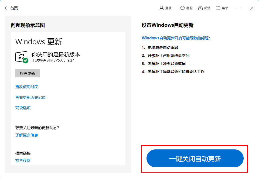Image resolution: width=259 pixels, height=178 pixels.
Task: Click the minimize icon in title bar
Action: pos(239,8)
